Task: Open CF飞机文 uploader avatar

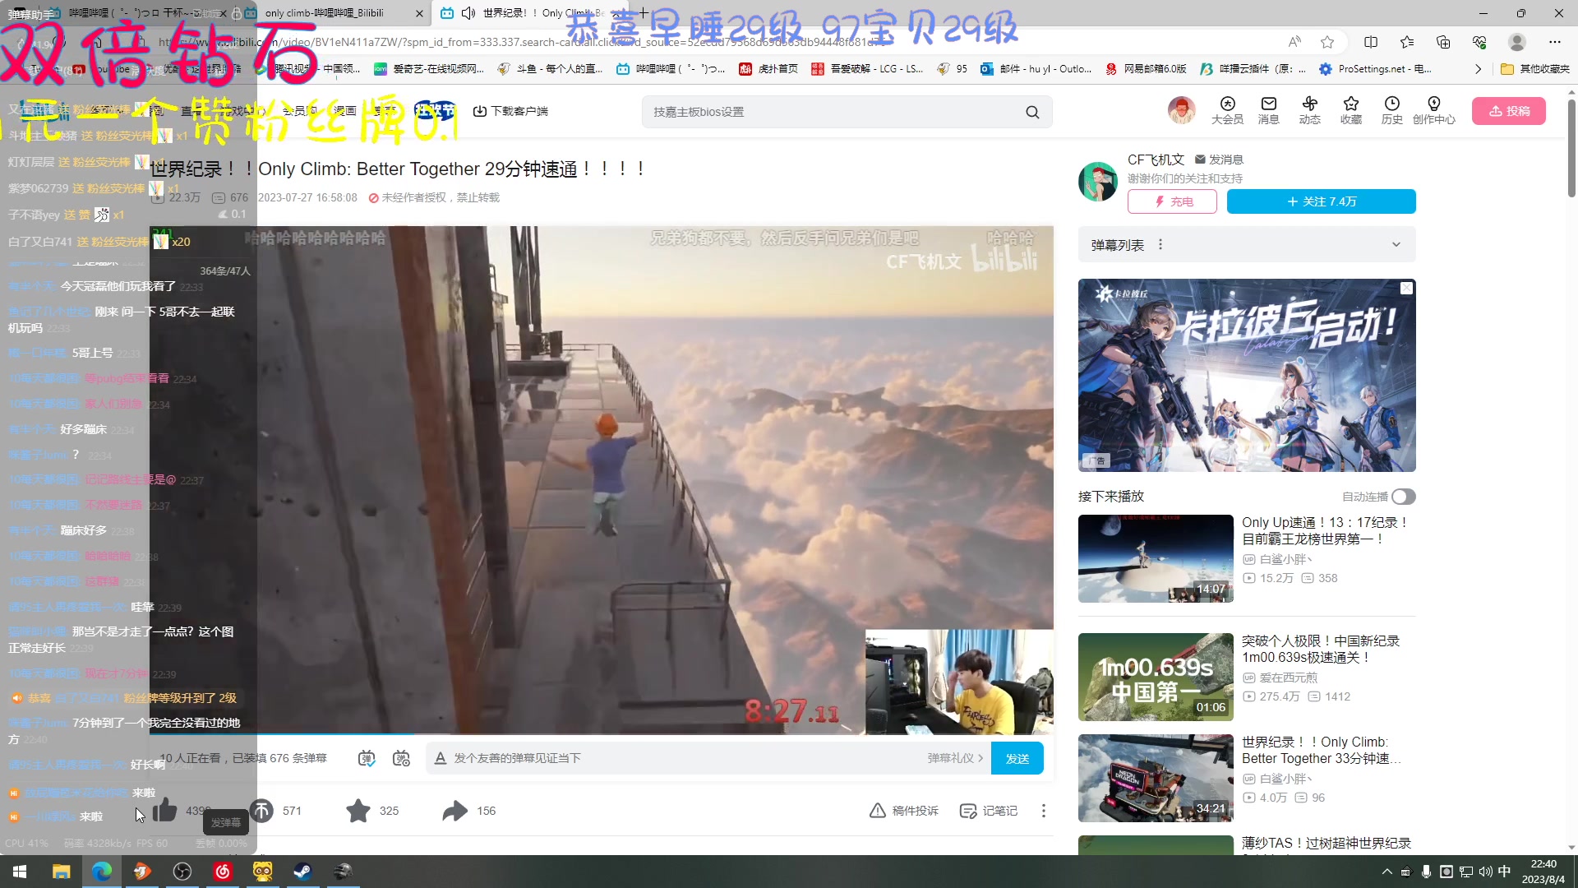Action: (x=1098, y=181)
